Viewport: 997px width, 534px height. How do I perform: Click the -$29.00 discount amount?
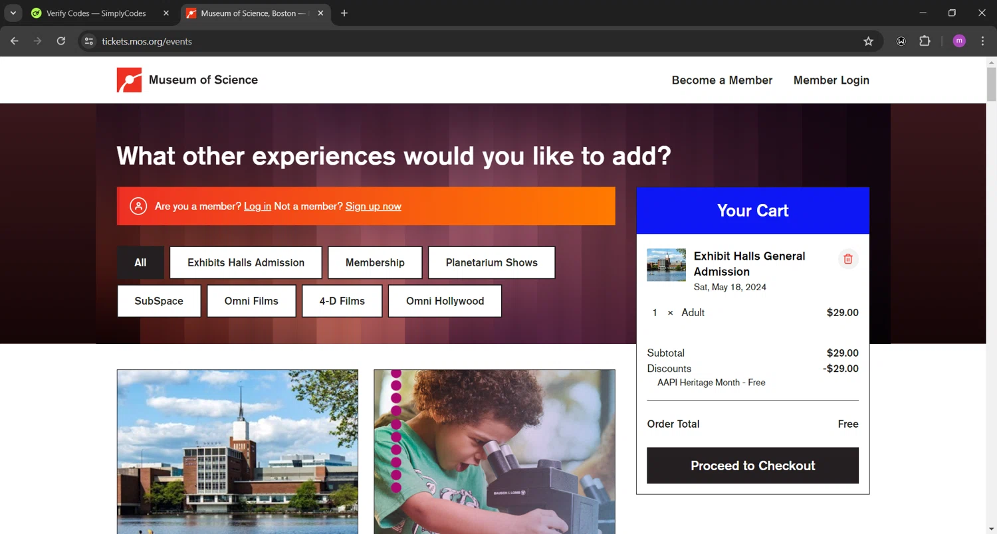coord(841,369)
